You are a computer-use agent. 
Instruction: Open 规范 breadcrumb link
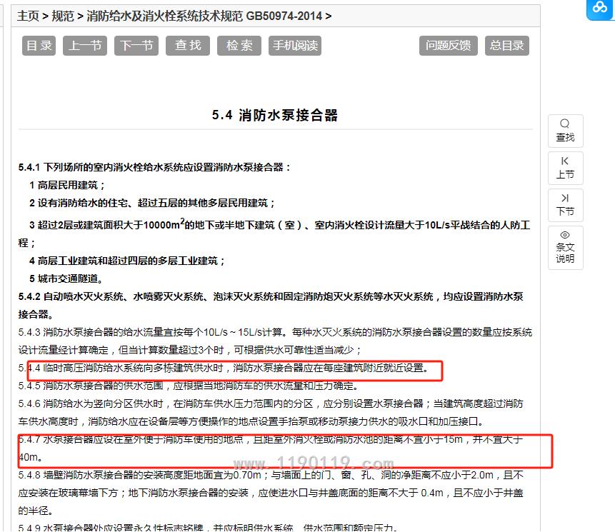[63, 16]
